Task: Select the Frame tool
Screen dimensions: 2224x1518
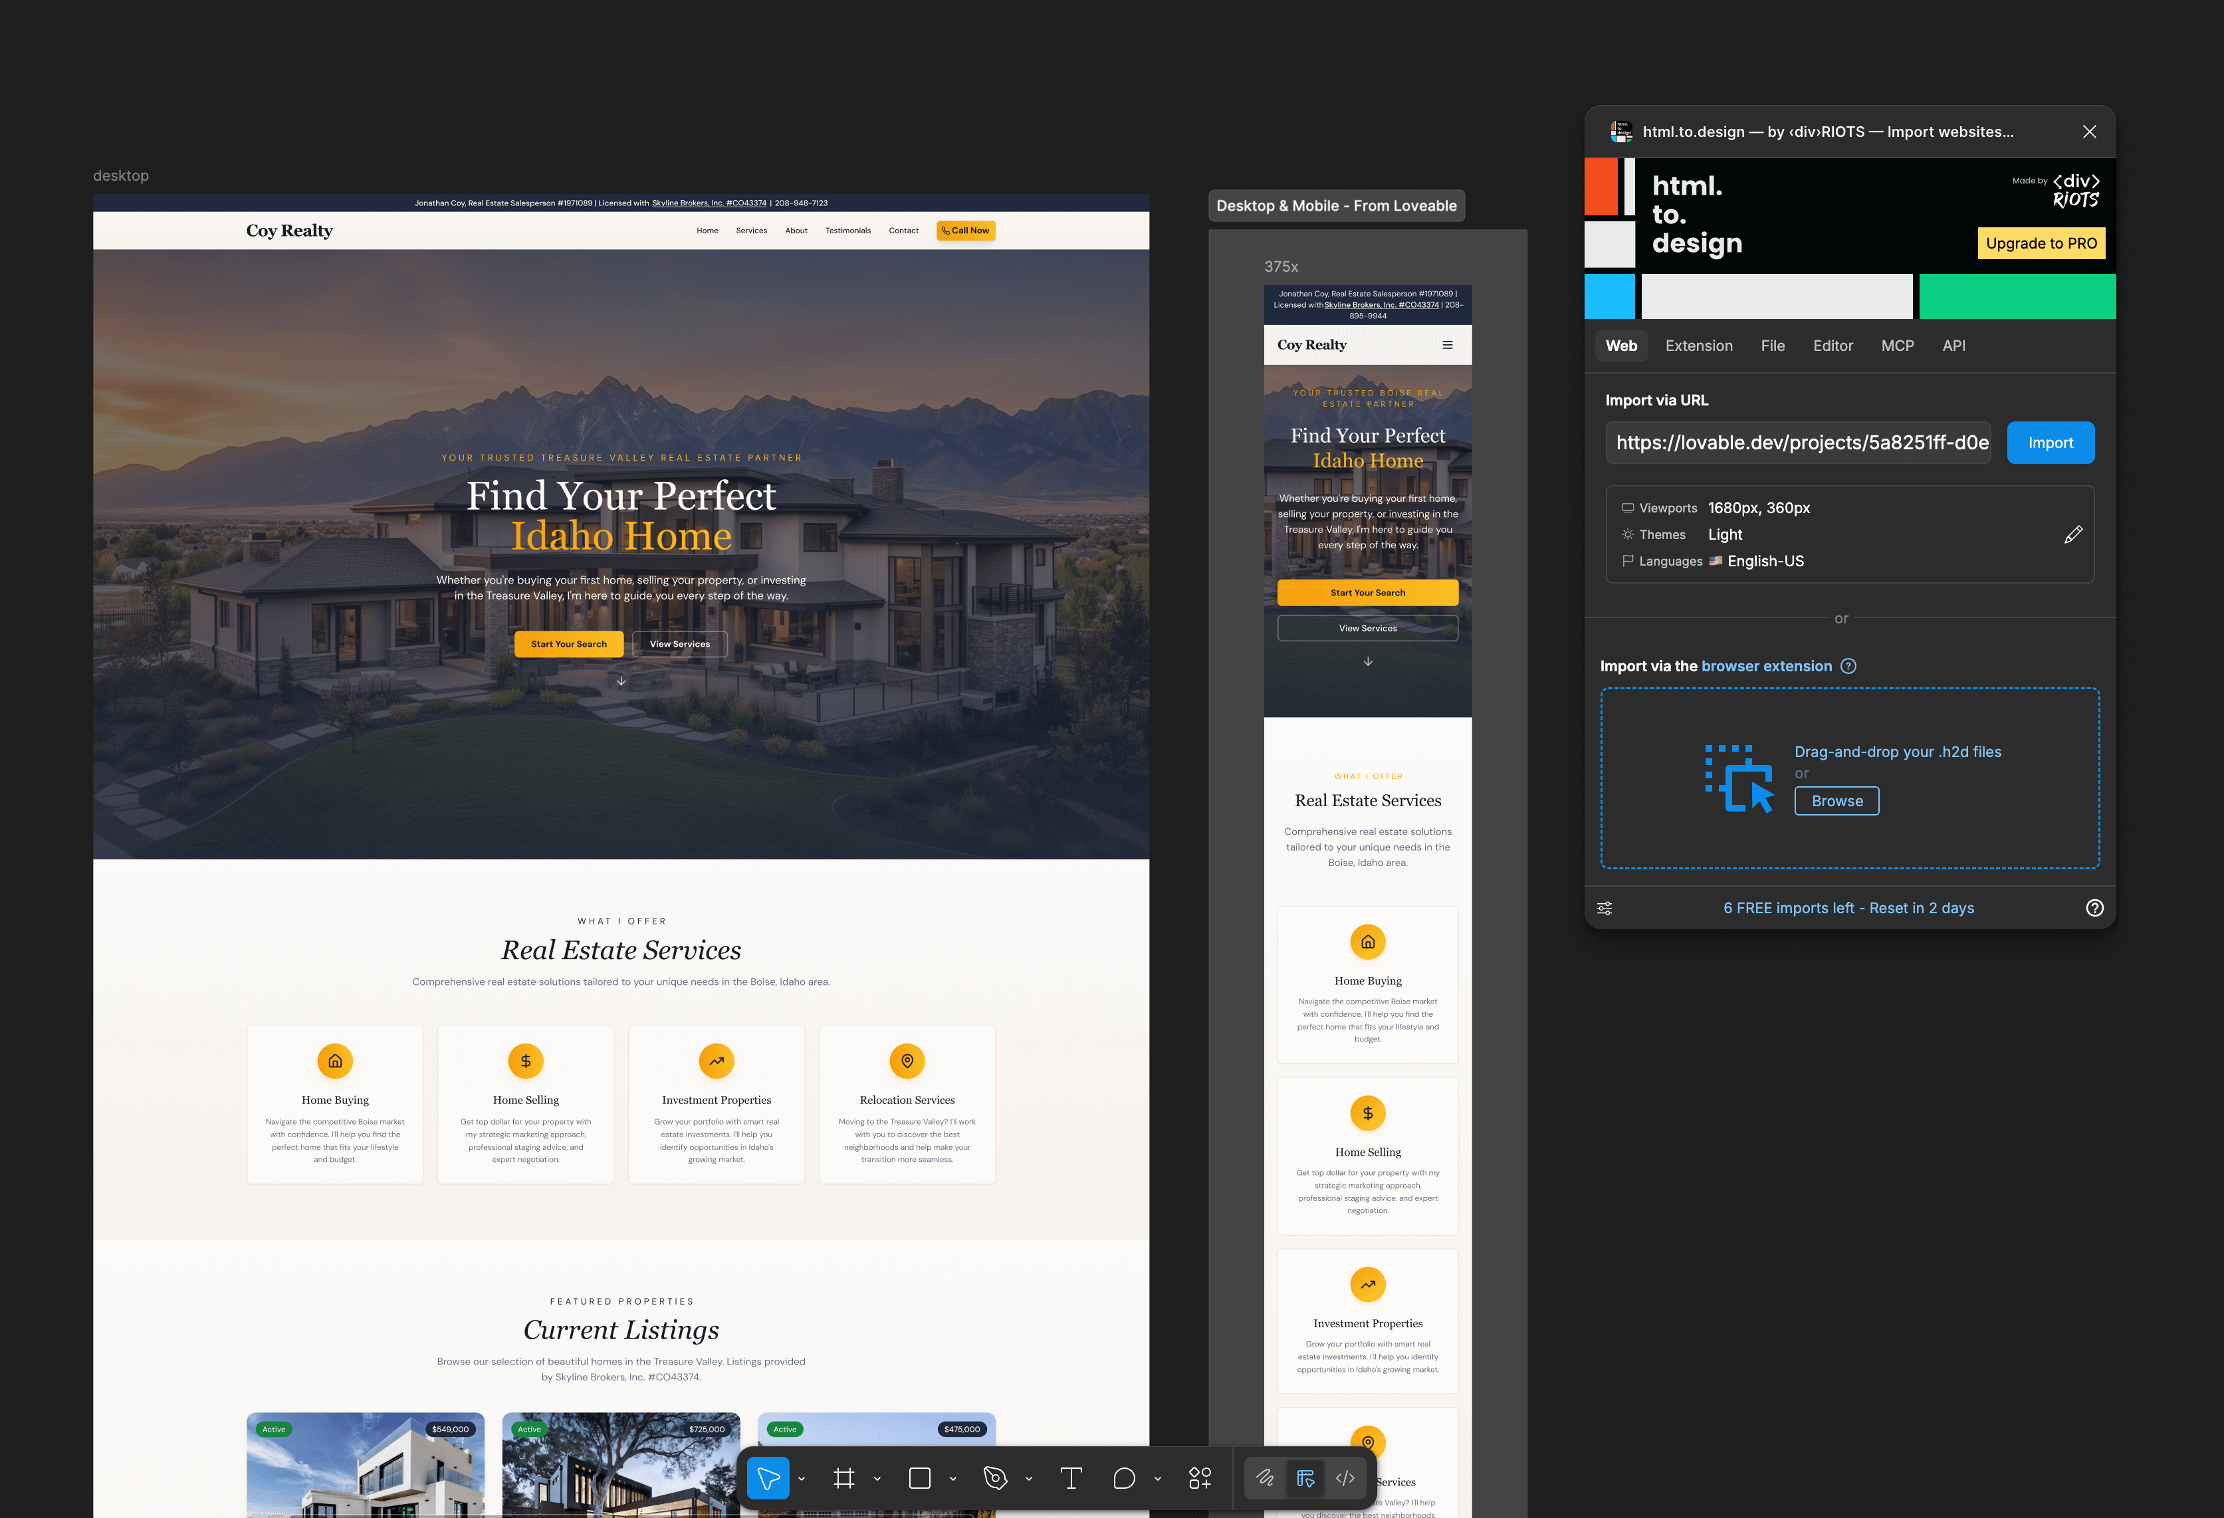Action: (x=843, y=1478)
